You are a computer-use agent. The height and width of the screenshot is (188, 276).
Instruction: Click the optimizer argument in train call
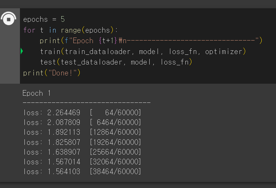click(224, 52)
